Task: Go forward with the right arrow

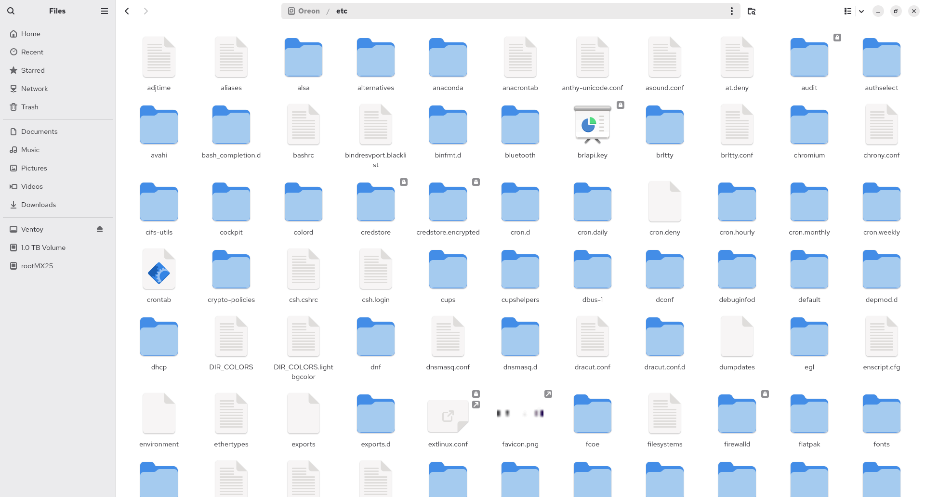Action: (145, 11)
